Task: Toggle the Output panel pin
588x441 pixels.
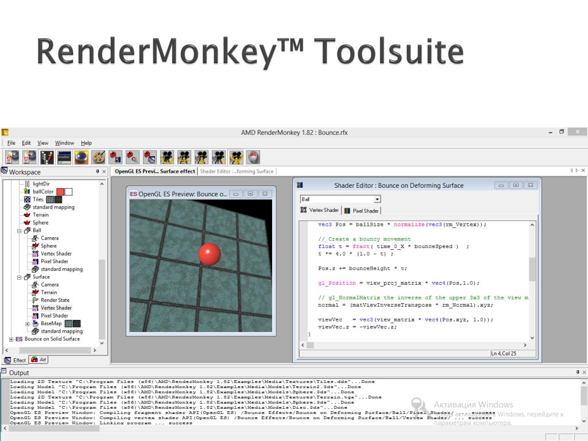Action: [578, 372]
